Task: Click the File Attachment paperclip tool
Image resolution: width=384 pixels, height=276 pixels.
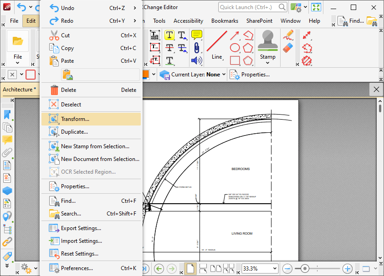Action: 196,48
